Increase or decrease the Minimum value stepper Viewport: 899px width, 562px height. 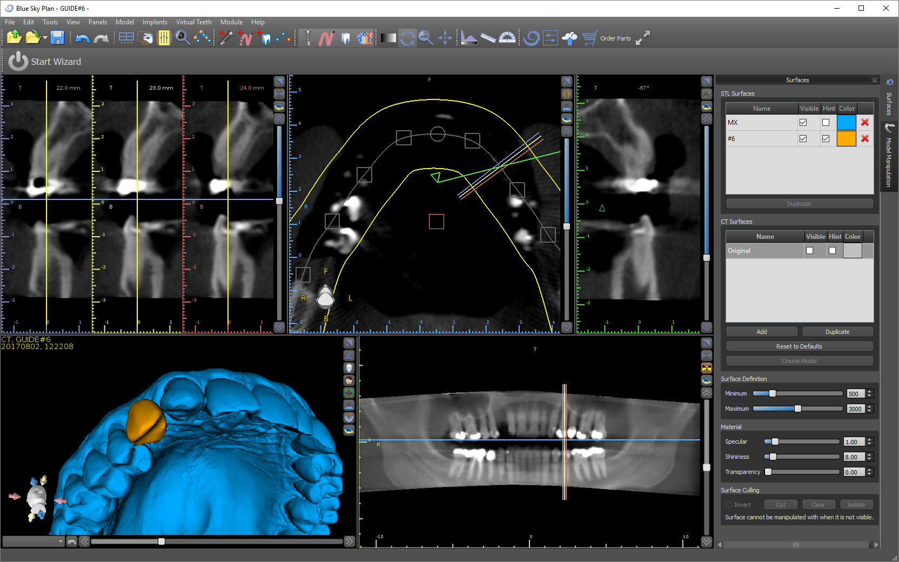point(869,394)
